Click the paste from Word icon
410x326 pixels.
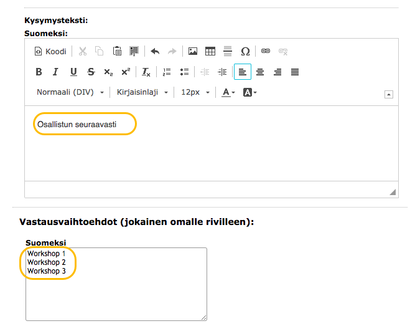point(134,51)
